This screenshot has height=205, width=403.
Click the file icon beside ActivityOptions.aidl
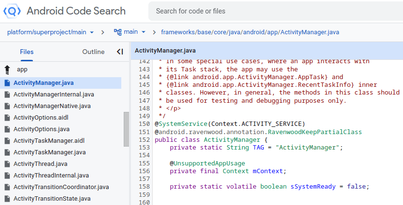(7, 118)
